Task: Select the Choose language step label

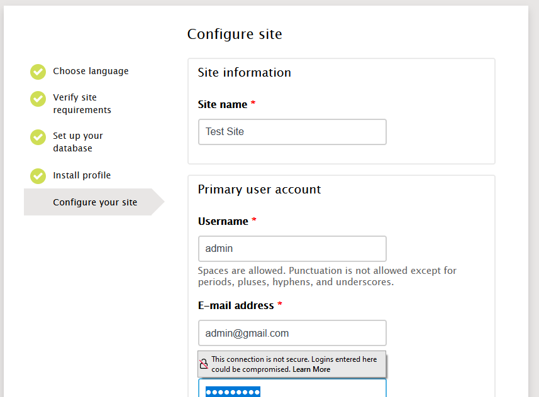Action: (x=91, y=71)
